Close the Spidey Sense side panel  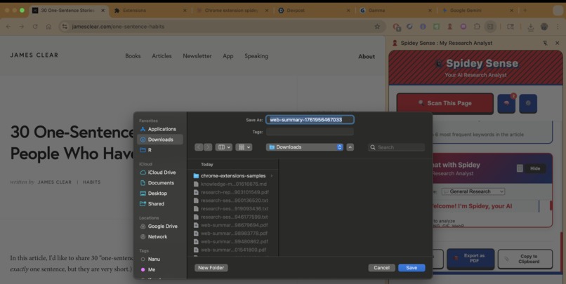[x=558, y=43]
